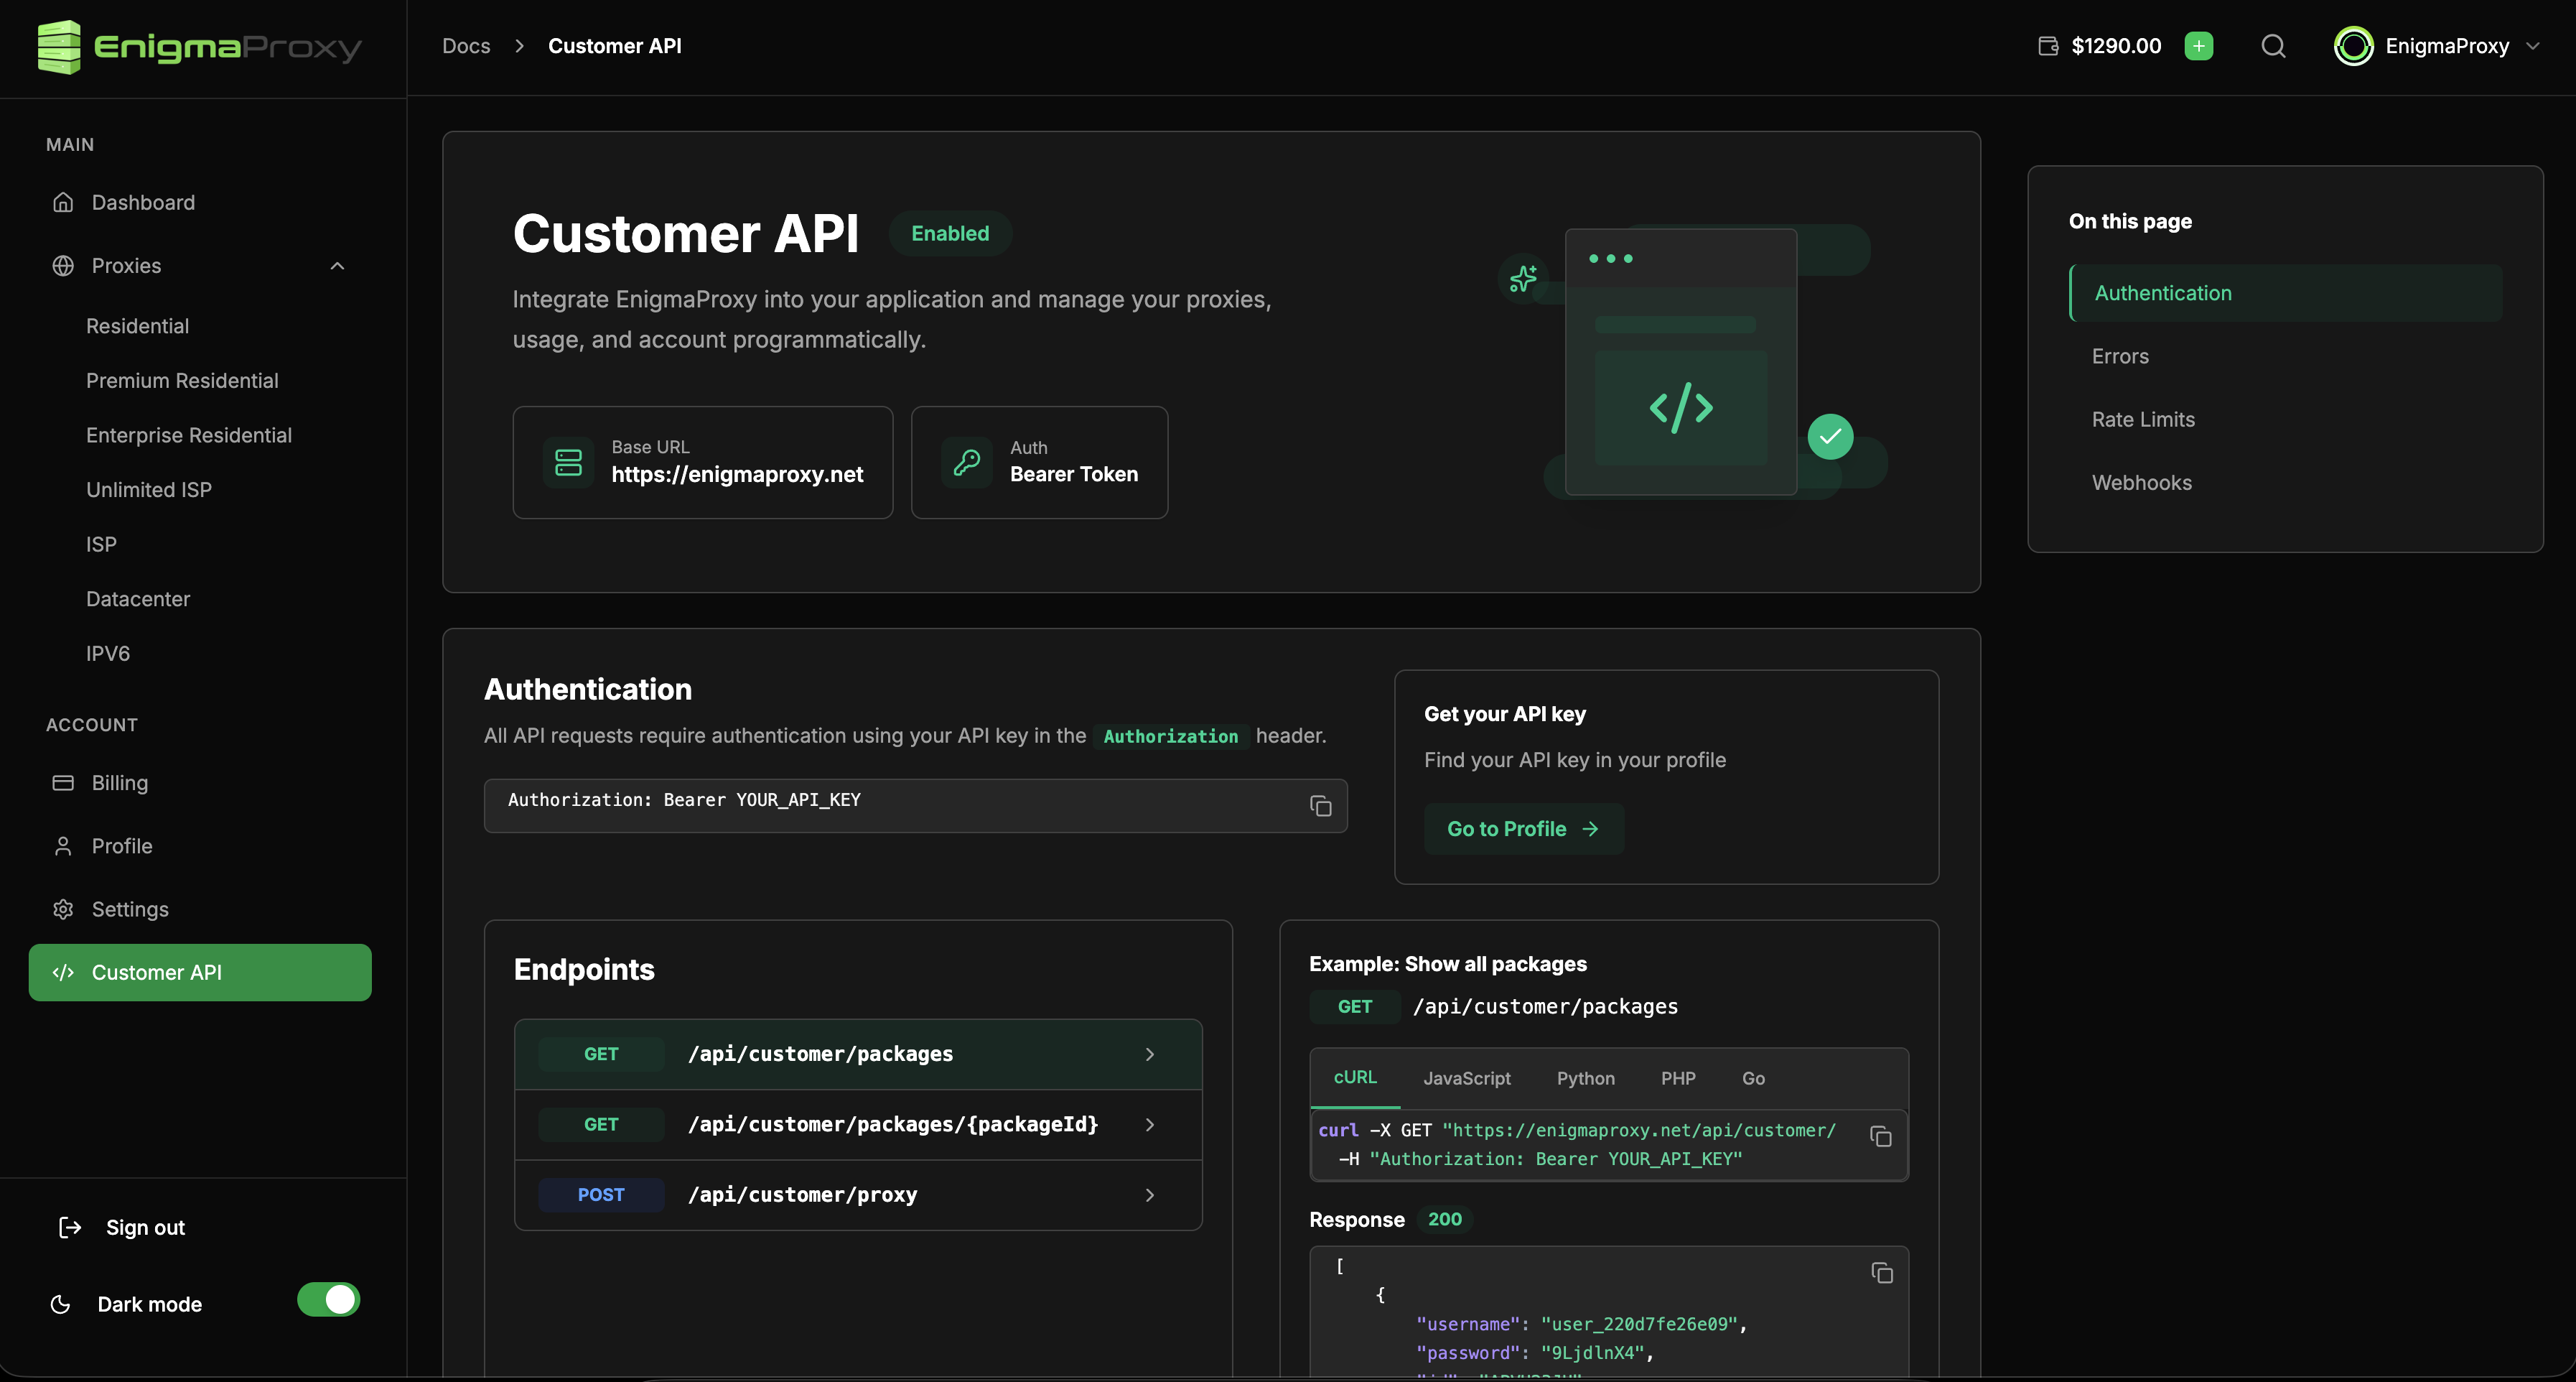Click the breadcrumb chevron separator
Screen dimensions: 2576x1382
(519, 46)
